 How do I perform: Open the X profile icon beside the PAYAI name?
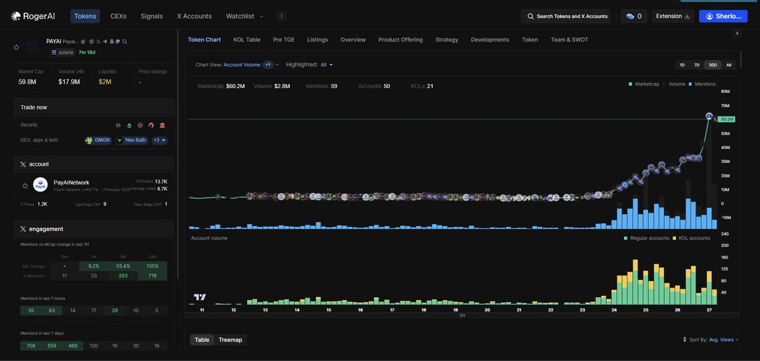pyautogui.click(x=98, y=42)
